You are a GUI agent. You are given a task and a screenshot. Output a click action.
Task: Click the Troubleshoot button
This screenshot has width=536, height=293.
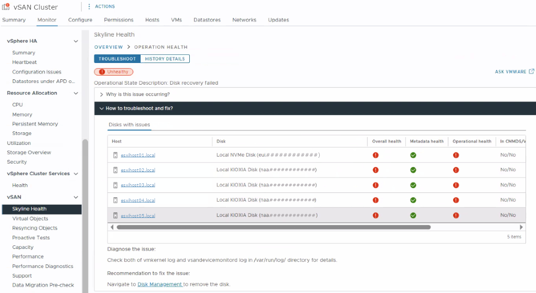click(117, 59)
